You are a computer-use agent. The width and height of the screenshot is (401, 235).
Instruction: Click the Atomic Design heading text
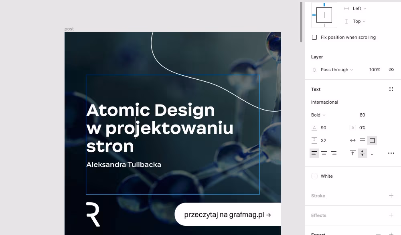(x=151, y=110)
